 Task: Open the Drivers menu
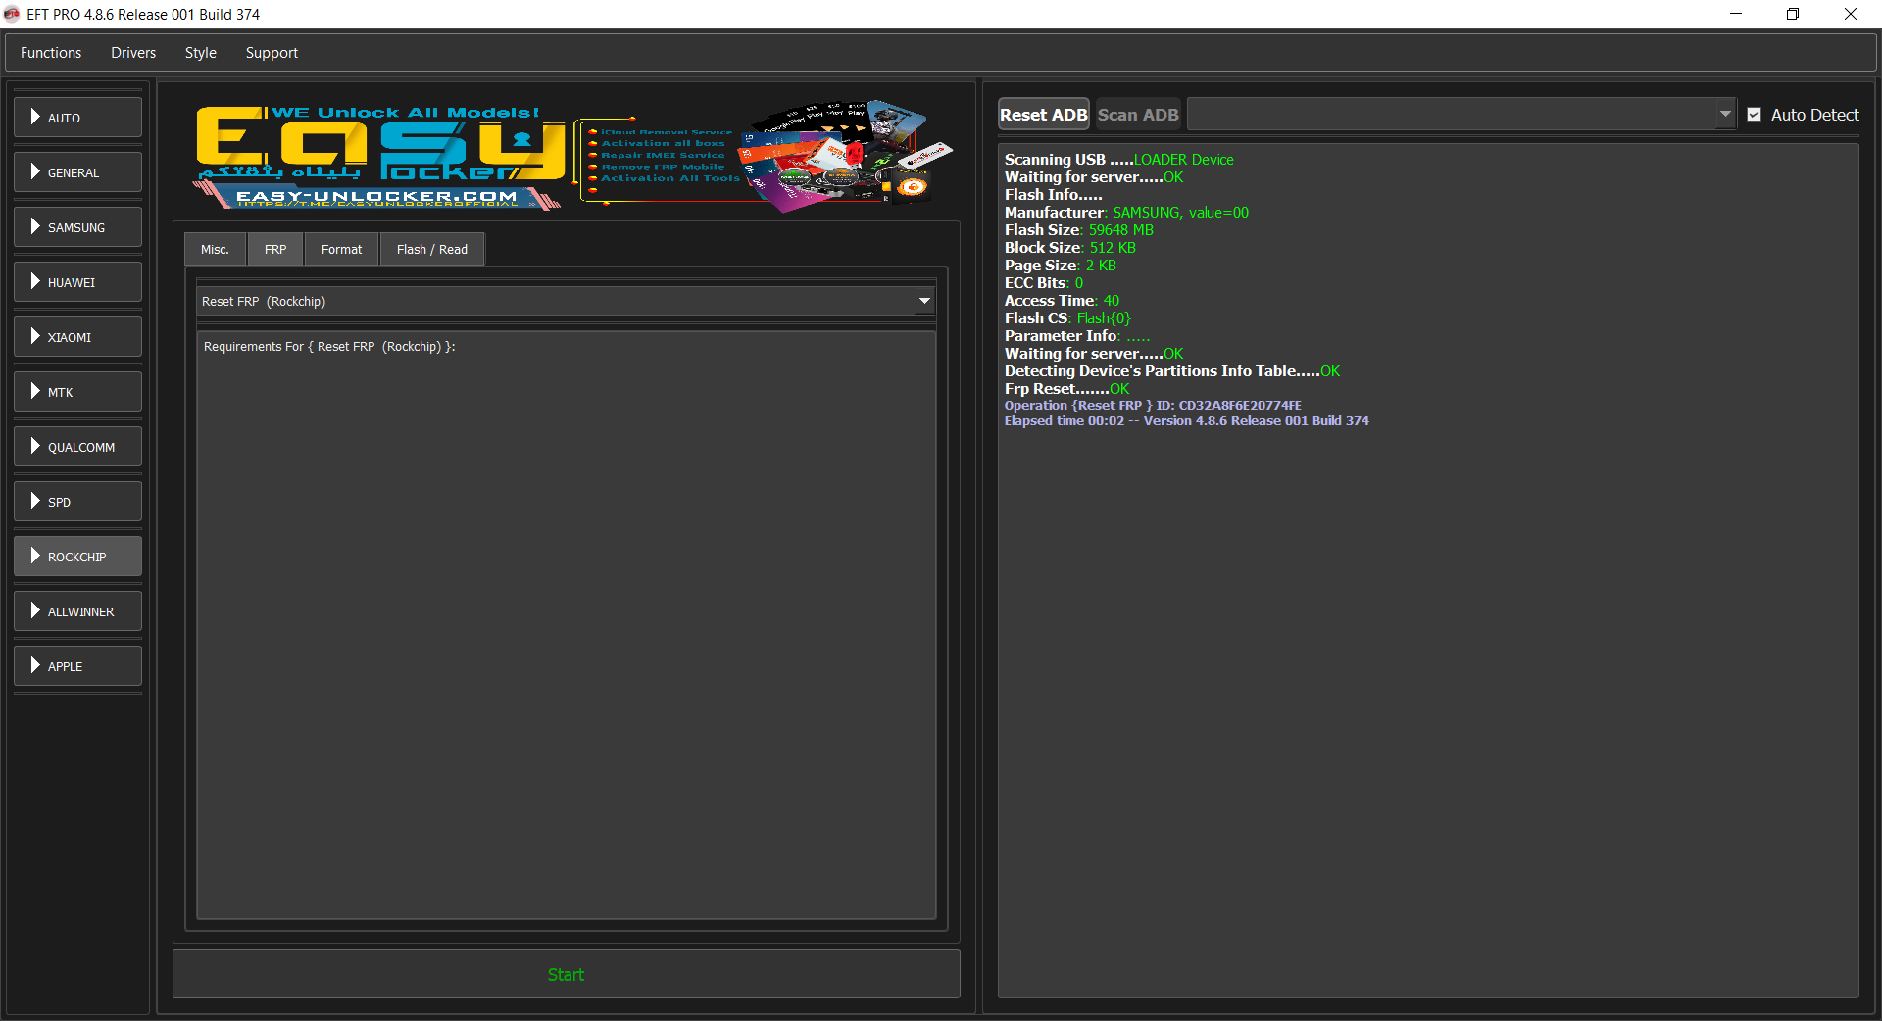(133, 53)
